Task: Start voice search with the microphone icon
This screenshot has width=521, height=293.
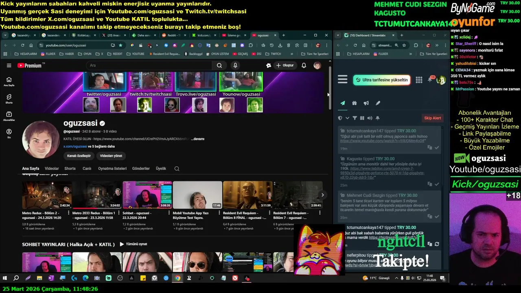Action: (235, 66)
